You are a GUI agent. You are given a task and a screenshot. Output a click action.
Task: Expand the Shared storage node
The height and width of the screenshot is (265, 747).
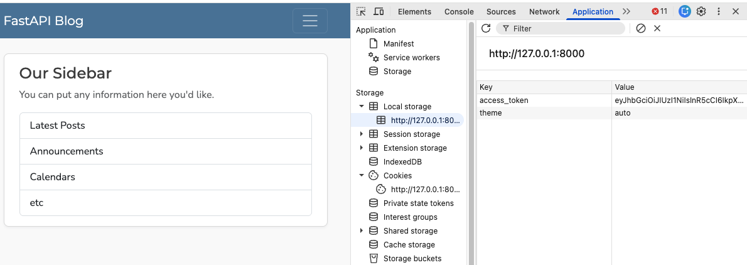pos(362,230)
